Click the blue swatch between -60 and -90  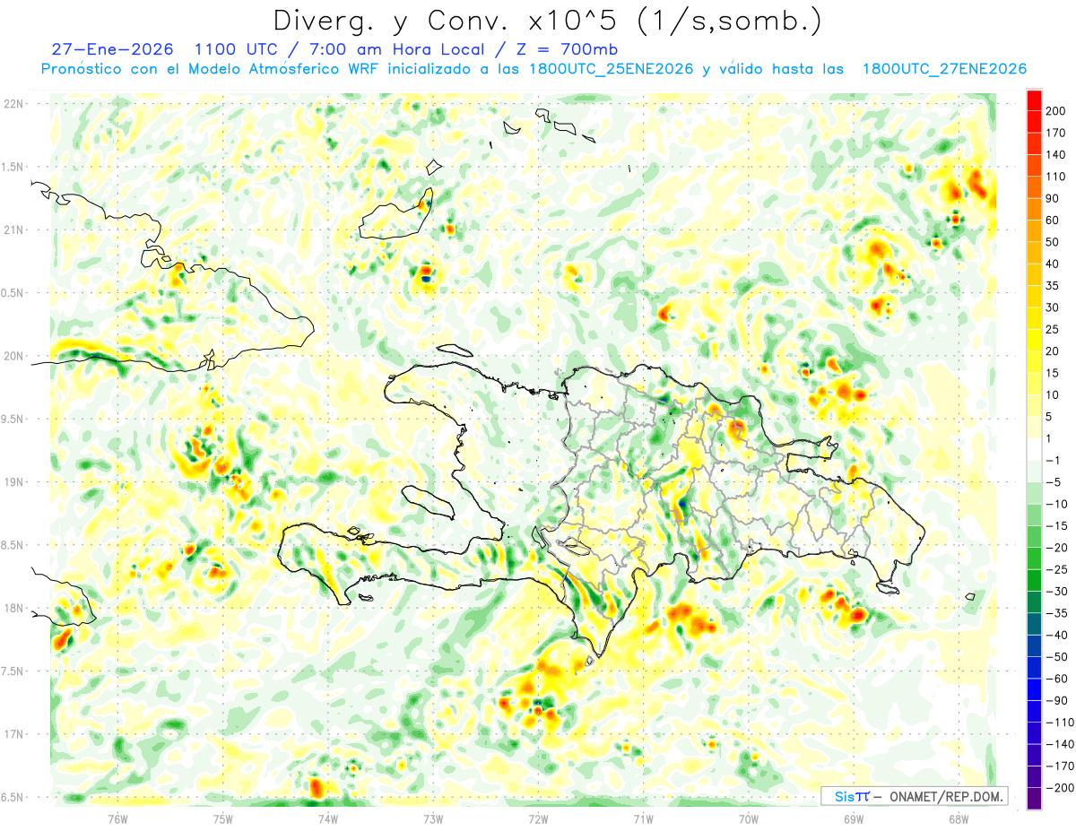(x=1034, y=688)
